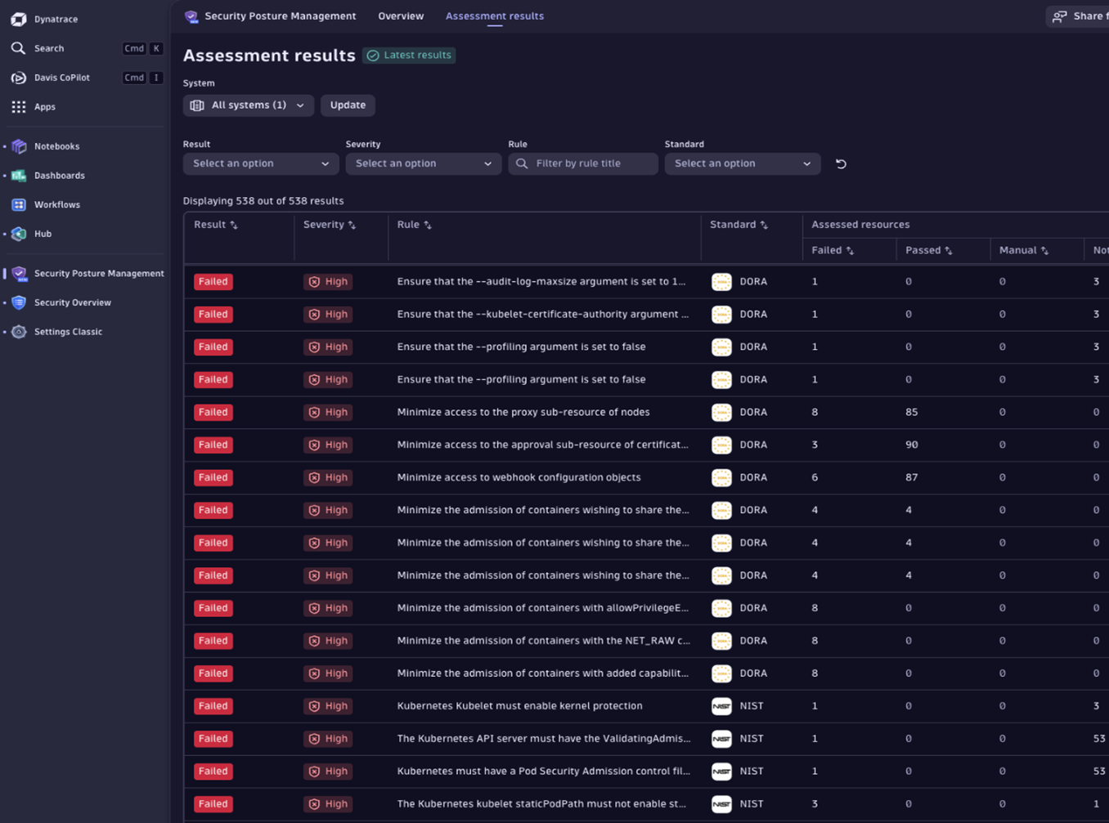
Task: Open the Dashboards app
Action: [x=59, y=175]
